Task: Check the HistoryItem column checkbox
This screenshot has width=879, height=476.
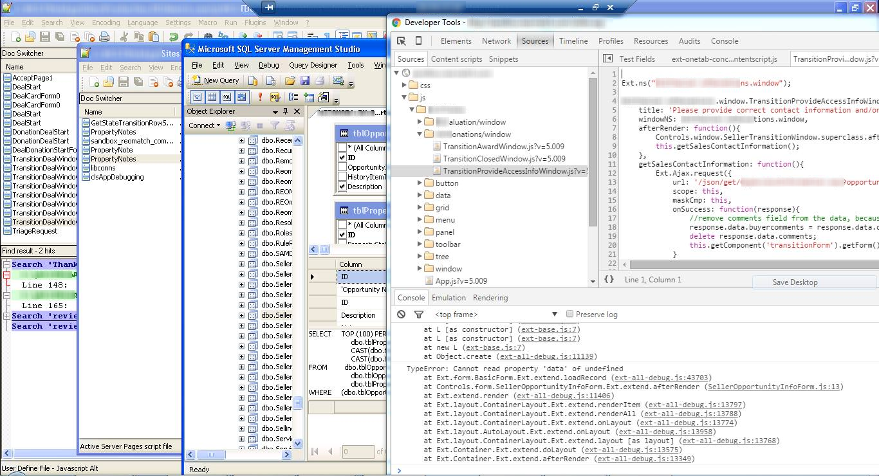Action: [342, 177]
